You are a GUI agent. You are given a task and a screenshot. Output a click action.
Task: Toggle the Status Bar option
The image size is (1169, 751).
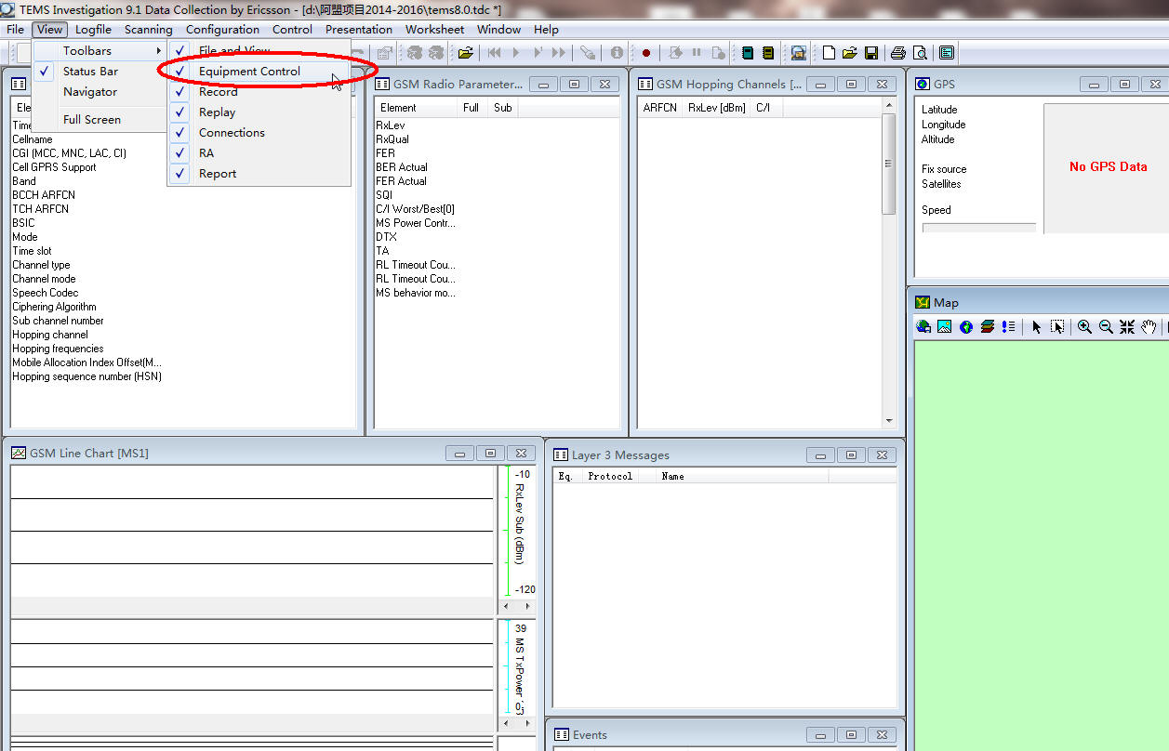click(100, 71)
